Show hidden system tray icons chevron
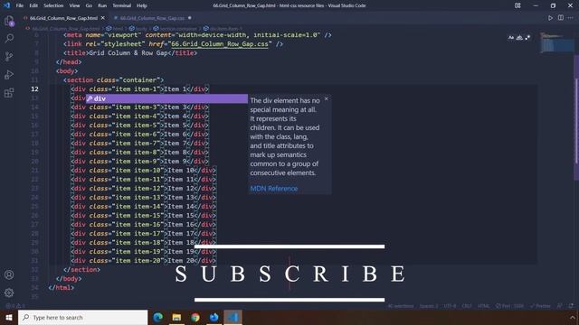Viewport: 579px width, 325px height. tap(573, 317)
